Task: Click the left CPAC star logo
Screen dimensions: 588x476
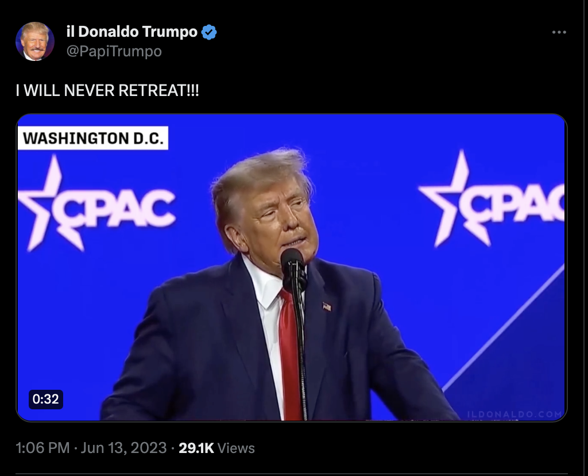Action: pyautogui.click(x=96, y=205)
